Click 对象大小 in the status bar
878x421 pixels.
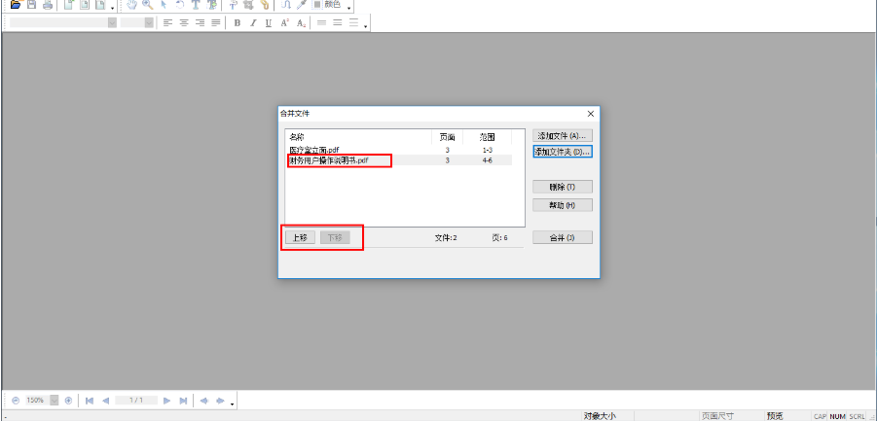coord(600,416)
